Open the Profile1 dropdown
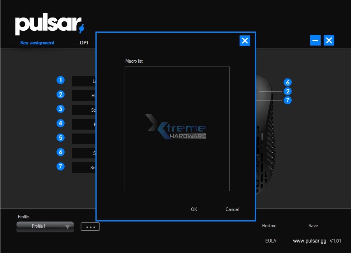This screenshot has height=253, width=351. pyautogui.click(x=45, y=226)
